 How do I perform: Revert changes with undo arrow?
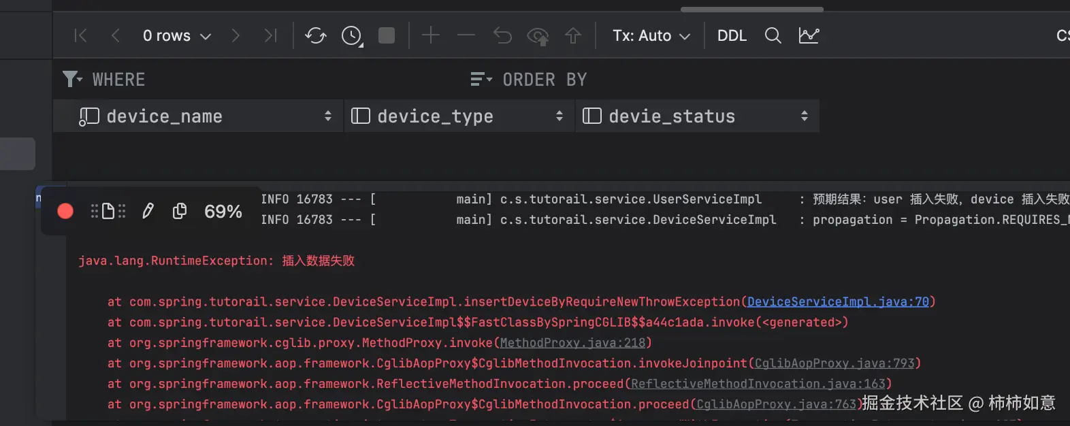[x=502, y=35]
